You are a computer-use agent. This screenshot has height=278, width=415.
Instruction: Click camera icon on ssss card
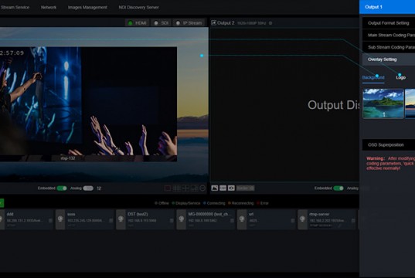60,219
